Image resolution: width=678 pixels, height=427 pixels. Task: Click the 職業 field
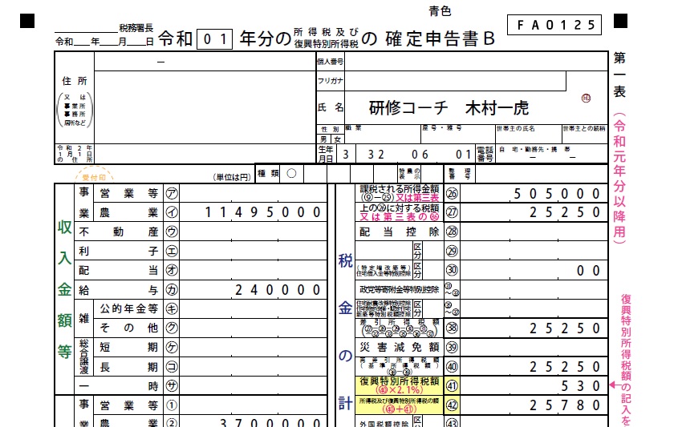(382, 135)
